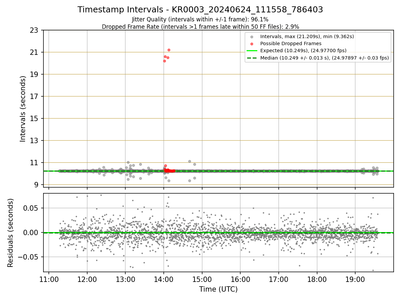Click the Residuals (seconds) y-axis label
Viewport: 401px width, 301px height.
11,233
